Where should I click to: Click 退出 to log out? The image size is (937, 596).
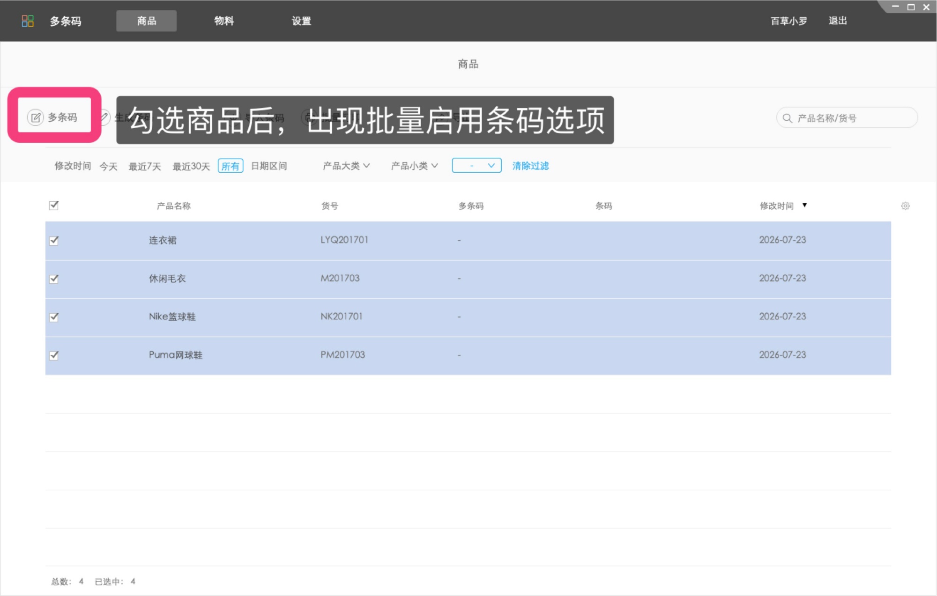[838, 21]
